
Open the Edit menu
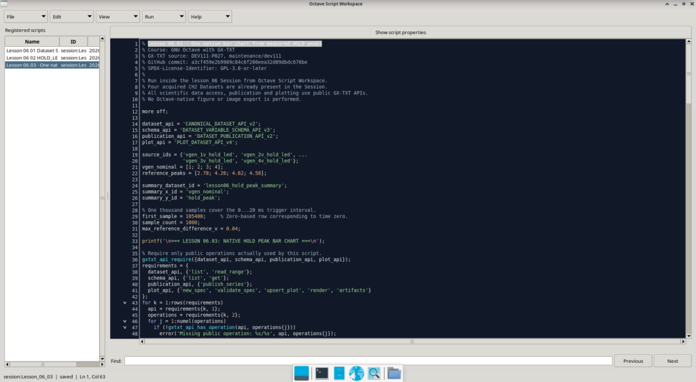click(71, 16)
